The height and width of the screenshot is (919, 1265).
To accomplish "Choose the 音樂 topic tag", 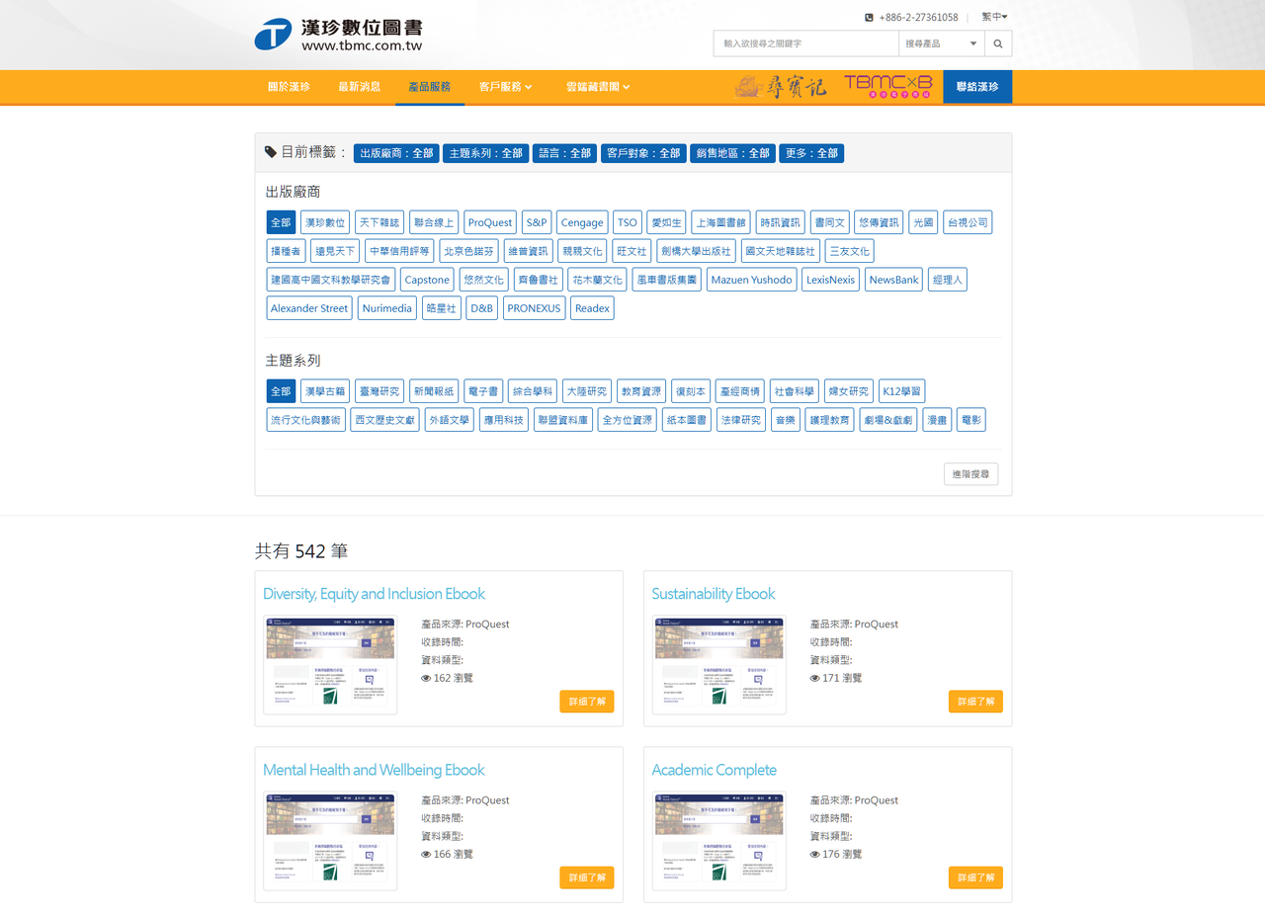I will [x=785, y=420].
